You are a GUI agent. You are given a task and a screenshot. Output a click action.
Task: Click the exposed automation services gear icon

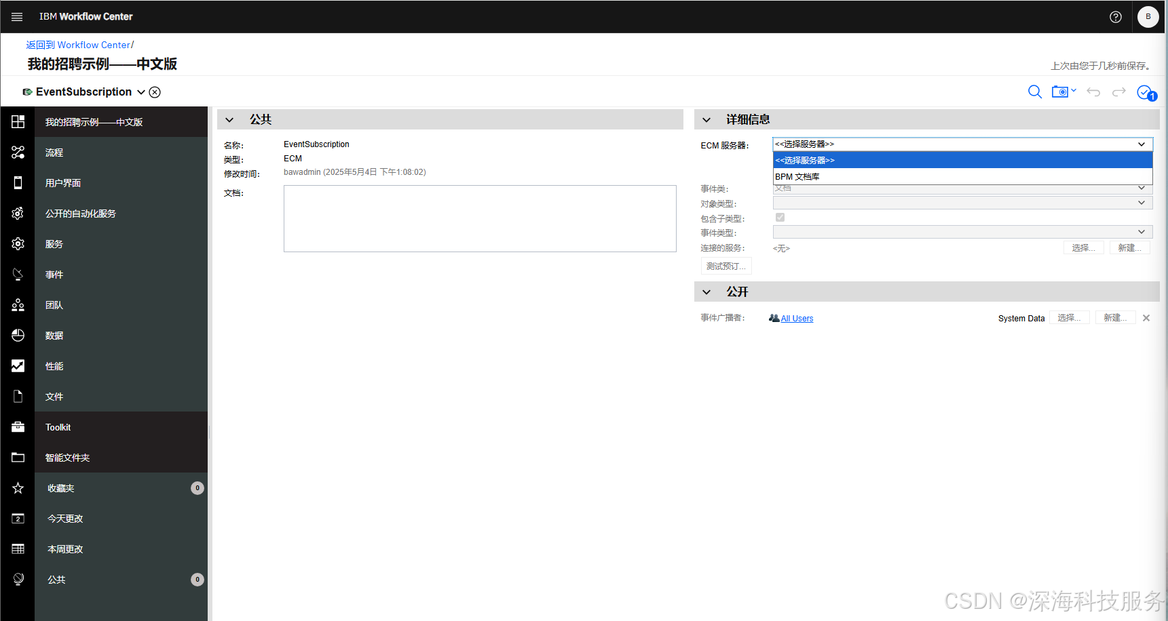point(18,214)
